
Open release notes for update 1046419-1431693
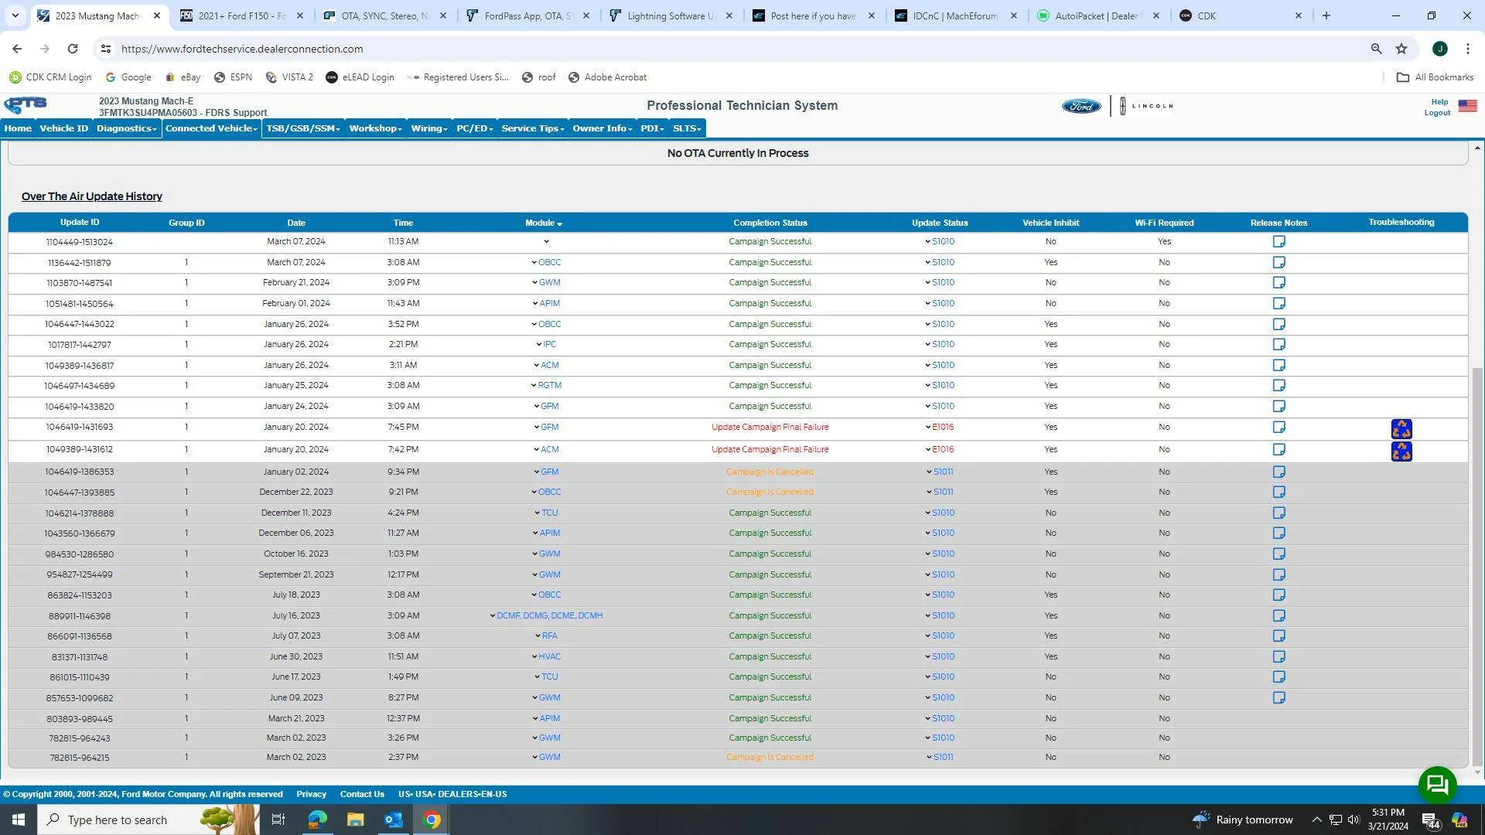(x=1278, y=428)
